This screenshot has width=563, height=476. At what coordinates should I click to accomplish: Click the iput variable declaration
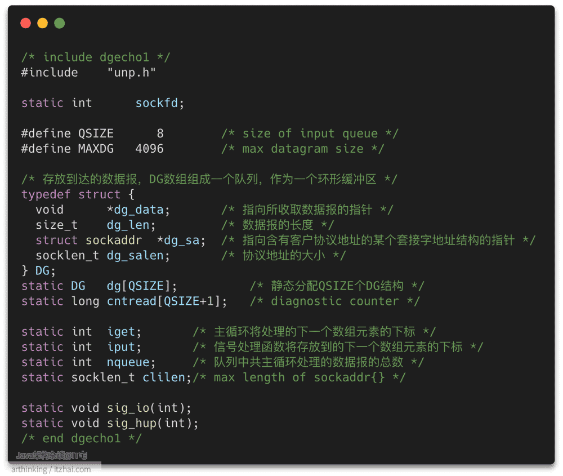click(120, 347)
